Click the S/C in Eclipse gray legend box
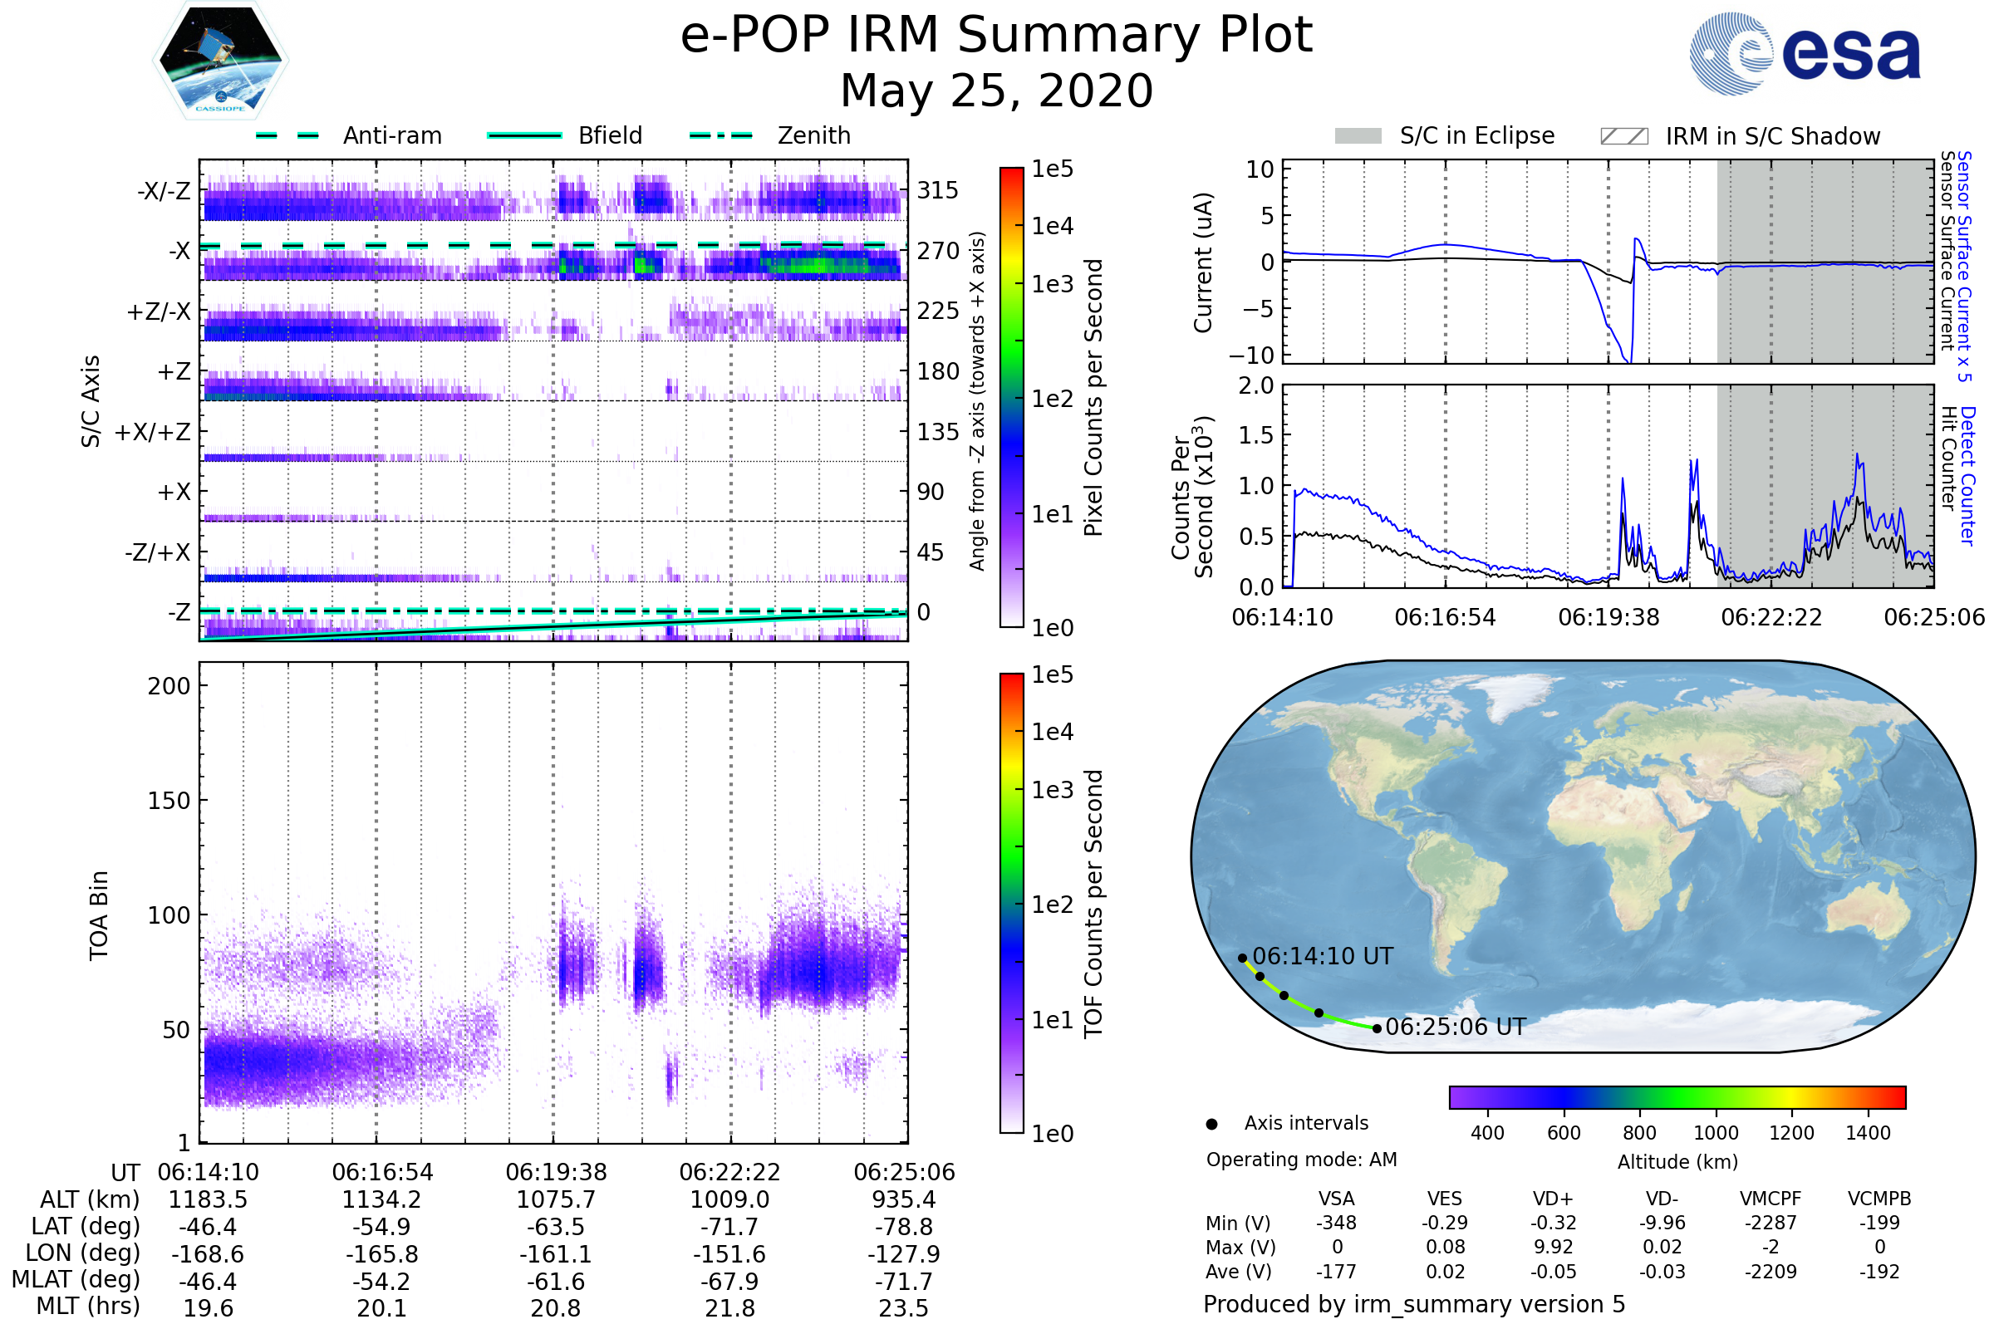The image size is (1994, 1329). click(x=1358, y=136)
